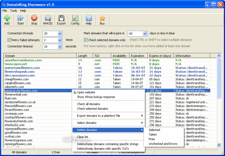Click list scrollbar up arrow
This screenshot has height=156, width=225.
tap(219, 56)
